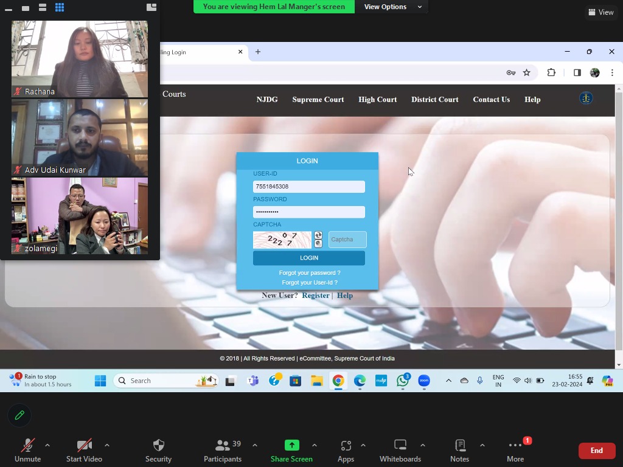Click 'Forgot your password ?' link
623x467 pixels.
point(310,273)
